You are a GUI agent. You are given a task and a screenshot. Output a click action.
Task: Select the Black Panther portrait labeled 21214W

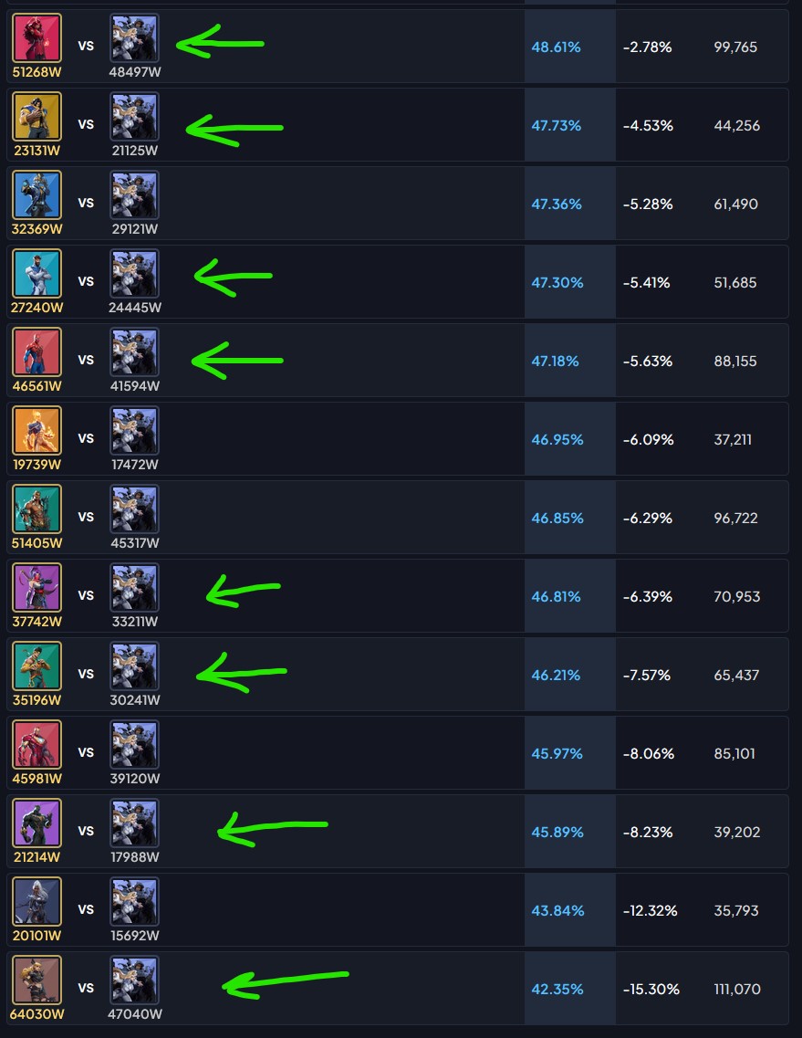pos(37,823)
